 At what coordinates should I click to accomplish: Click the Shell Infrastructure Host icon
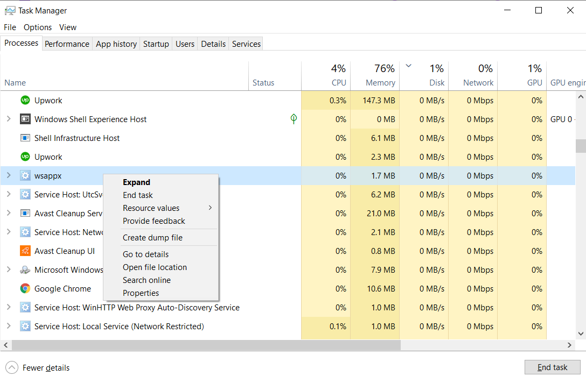tap(25, 138)
